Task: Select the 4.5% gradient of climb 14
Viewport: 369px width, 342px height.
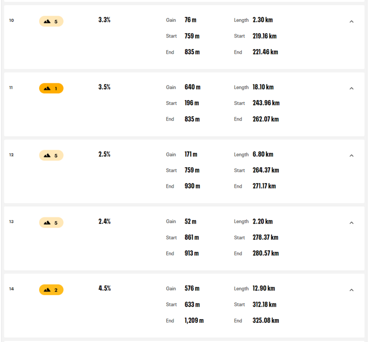Action: pyautogui.click(x=104, y=288)
